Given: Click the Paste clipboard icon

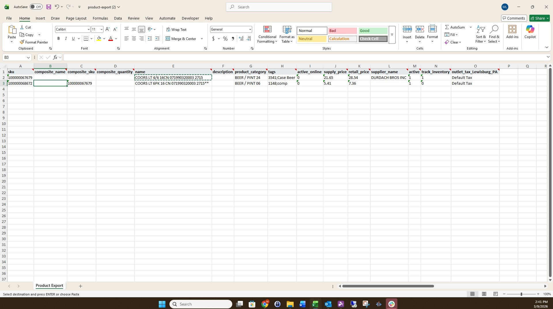Looking at the screenshot, I should [12, 30].
